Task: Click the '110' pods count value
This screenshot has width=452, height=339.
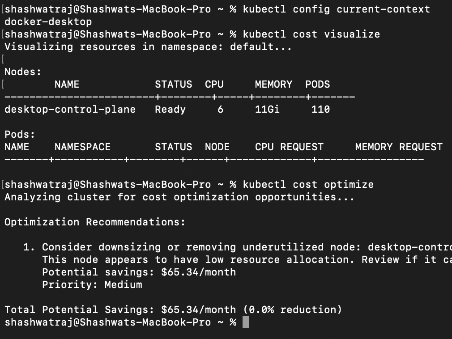Action: pyautogui.click(x=320, y=109)
